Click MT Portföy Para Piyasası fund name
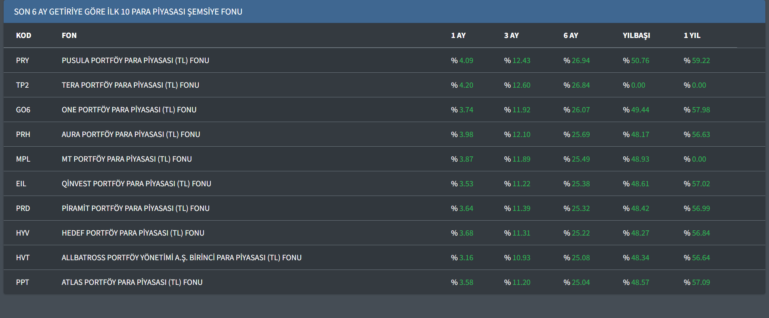The height and width of the screenshot is (318, 769). pyautogui.click(x=126, y=159)
